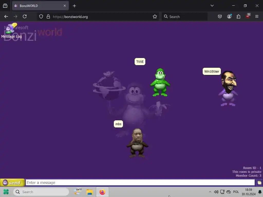Open Save to Pocket
263x197 pixels.
pos(220,16)
